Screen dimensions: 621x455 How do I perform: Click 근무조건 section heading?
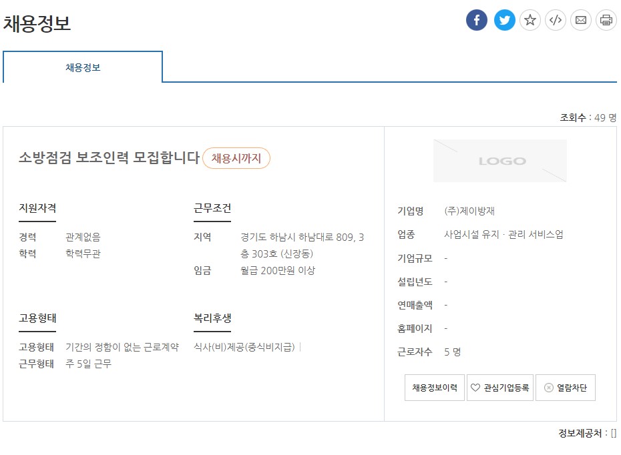[212, 208]
